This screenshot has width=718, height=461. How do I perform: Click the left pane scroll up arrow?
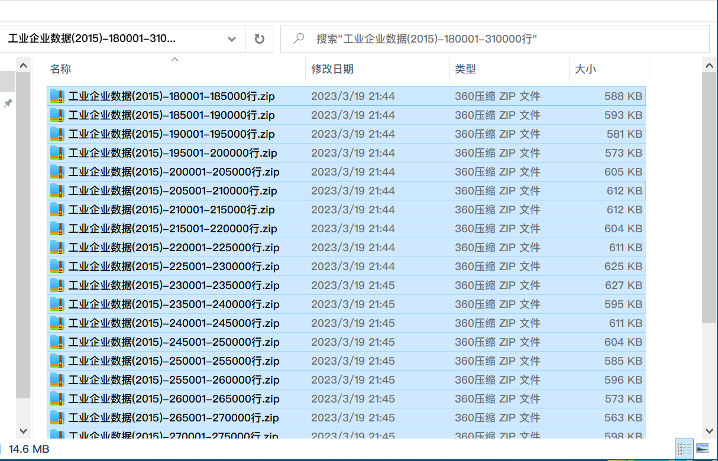(24, 64)
